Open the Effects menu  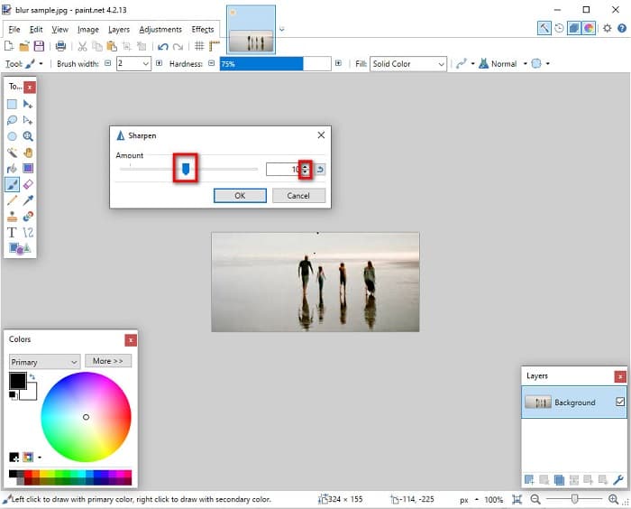point(203,30)
